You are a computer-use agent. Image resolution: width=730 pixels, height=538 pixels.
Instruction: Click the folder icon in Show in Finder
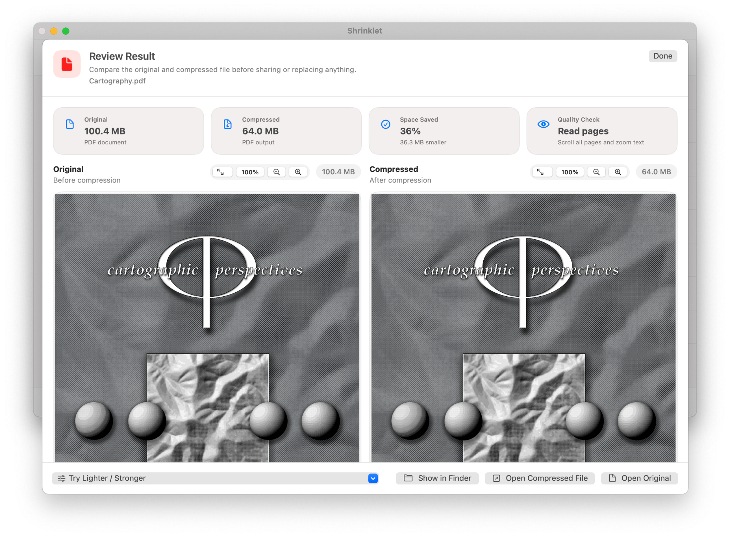click(408, 478)
